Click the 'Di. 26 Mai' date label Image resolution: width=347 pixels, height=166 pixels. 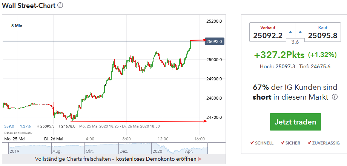point(53,138)
